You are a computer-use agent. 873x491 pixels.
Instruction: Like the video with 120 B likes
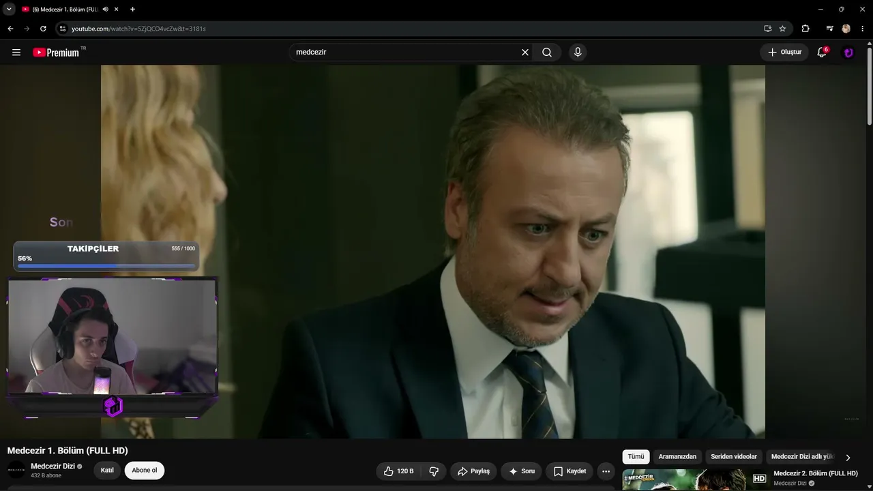(398, 471)
